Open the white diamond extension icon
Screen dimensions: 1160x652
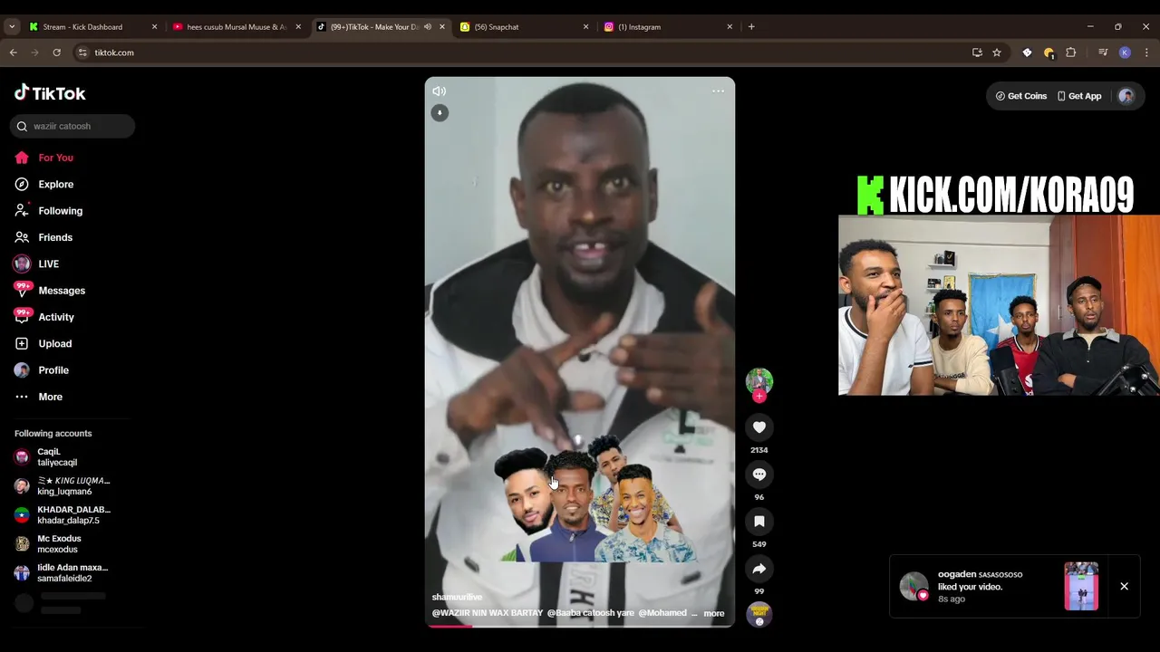pos(1027,53)
